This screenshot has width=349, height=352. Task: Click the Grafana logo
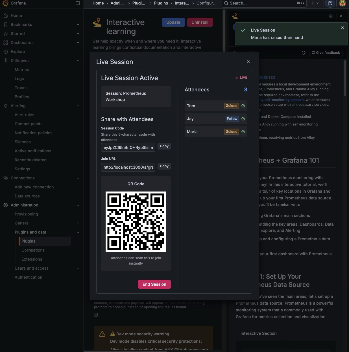6,3
